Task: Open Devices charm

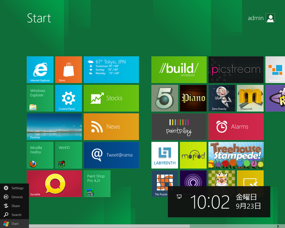Action: point(14,197)
